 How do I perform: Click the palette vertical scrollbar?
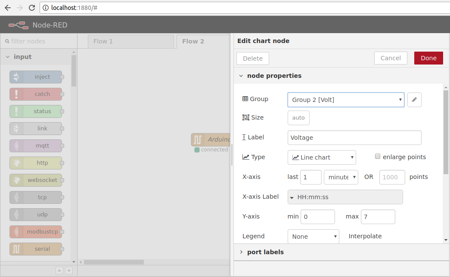(x=74, y=71)
